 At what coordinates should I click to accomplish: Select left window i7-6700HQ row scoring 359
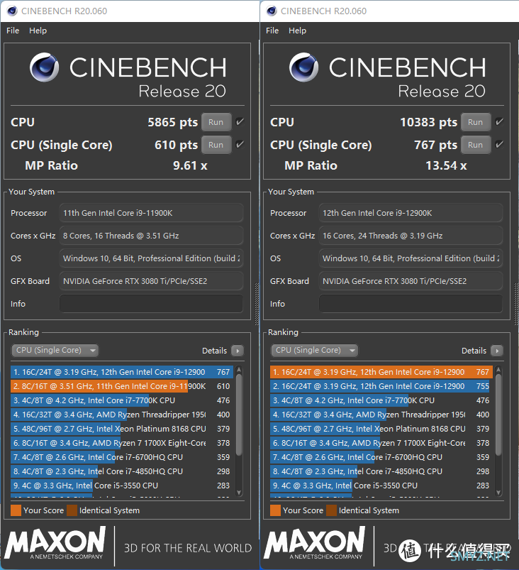click(122, 457)
